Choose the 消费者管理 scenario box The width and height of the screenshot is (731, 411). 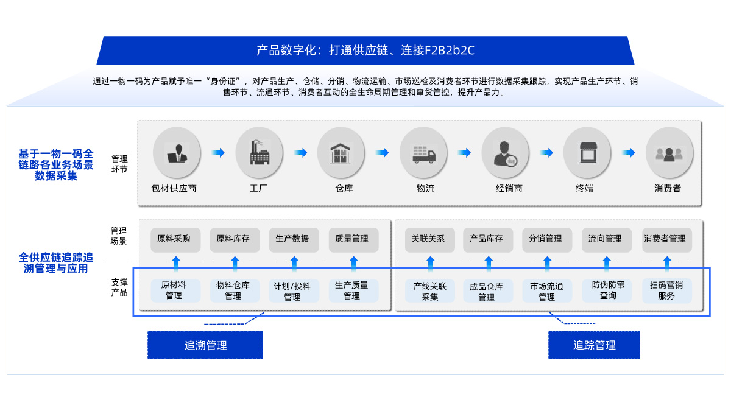666,239
